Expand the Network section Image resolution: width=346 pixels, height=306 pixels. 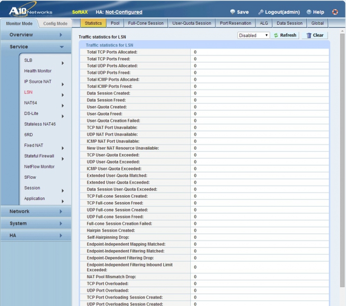[36, 211]
